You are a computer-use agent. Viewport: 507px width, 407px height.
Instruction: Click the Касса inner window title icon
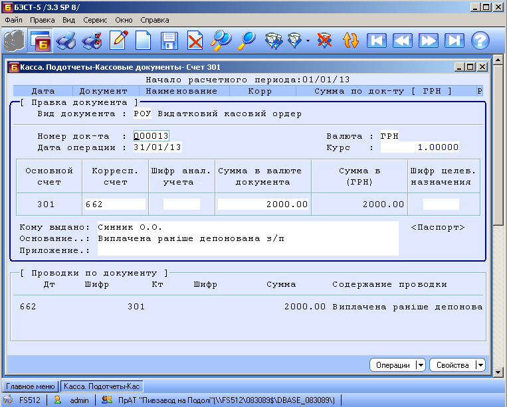pos(13,67)
